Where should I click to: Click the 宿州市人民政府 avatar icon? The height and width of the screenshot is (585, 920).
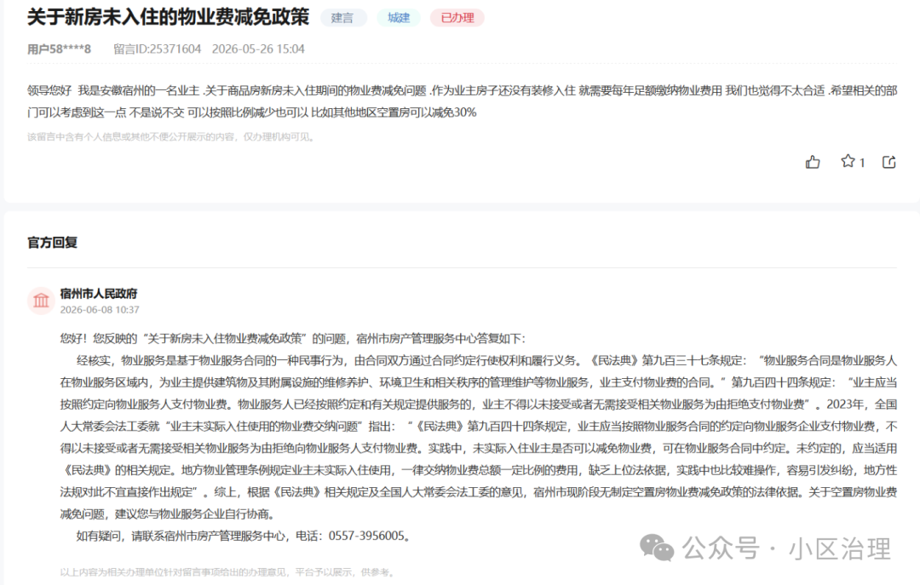(x=41, y=301)
